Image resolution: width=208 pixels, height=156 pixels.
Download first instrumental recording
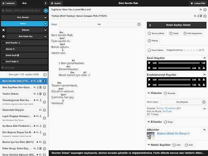coord(204,80)
